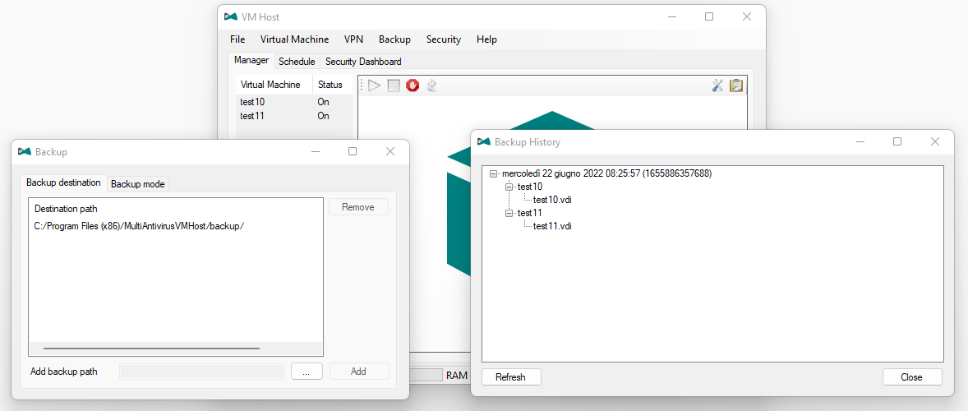Collapse the mercoledì 22 giugno 2022 node

click(x=493, y=174)
